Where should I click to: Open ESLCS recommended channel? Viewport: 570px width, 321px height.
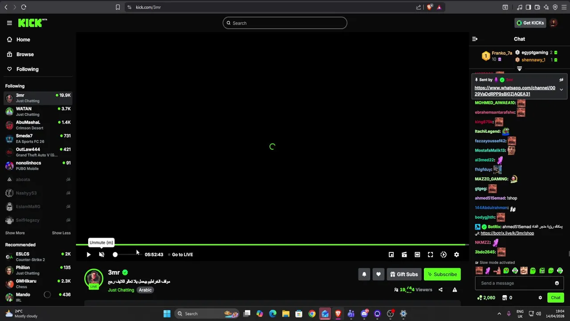[x=38, y=257]
